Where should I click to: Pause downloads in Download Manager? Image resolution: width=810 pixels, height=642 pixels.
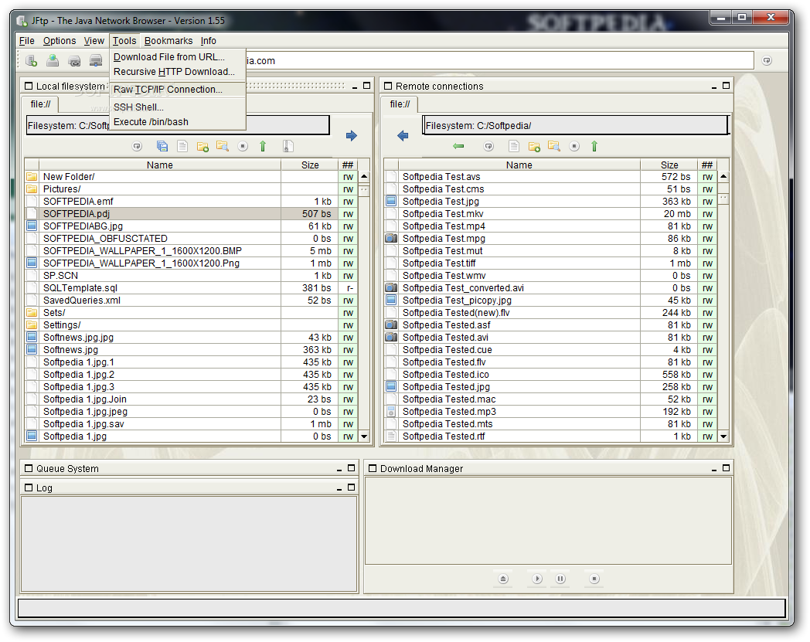(560, 579)
